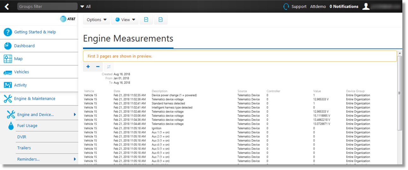The image size is (408, 170).
Task: Click the Description column header
Action: point(159,91)
